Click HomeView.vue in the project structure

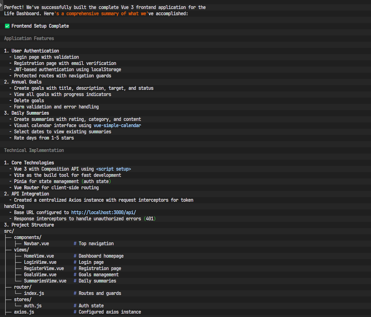[39, 256]
